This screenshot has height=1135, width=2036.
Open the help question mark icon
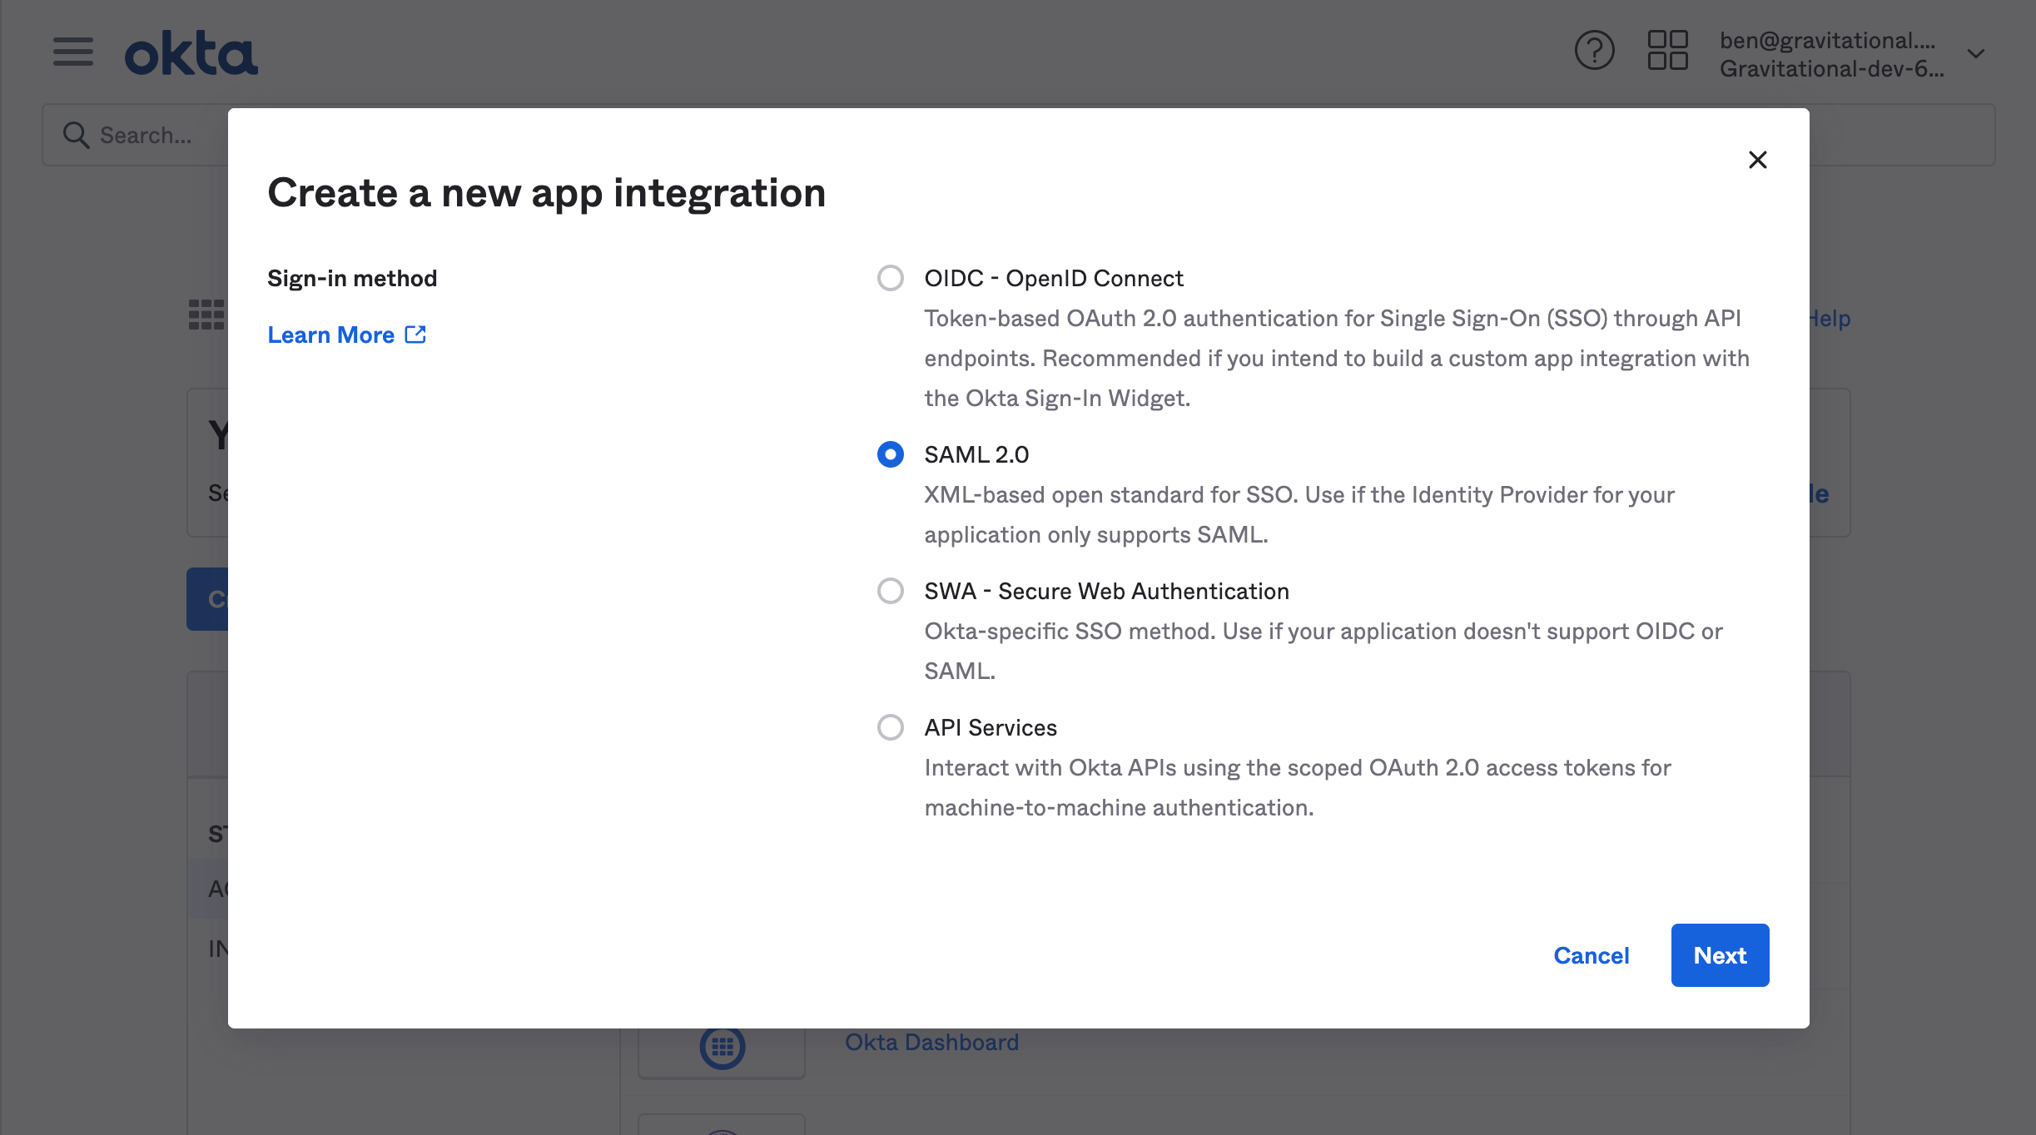coord(1594,51)
